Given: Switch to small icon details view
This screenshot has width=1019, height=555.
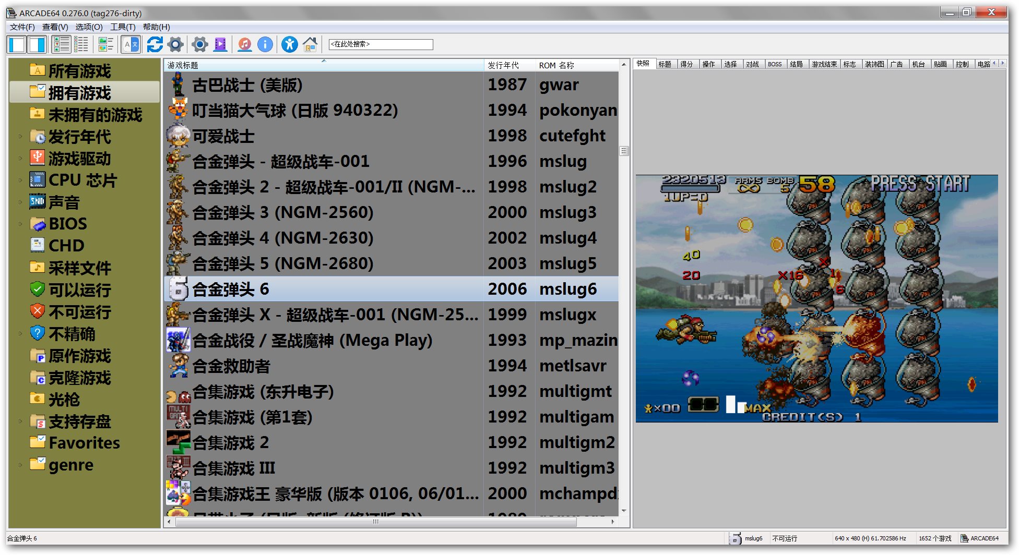Looking at the screenshot, I should (81, 45).
